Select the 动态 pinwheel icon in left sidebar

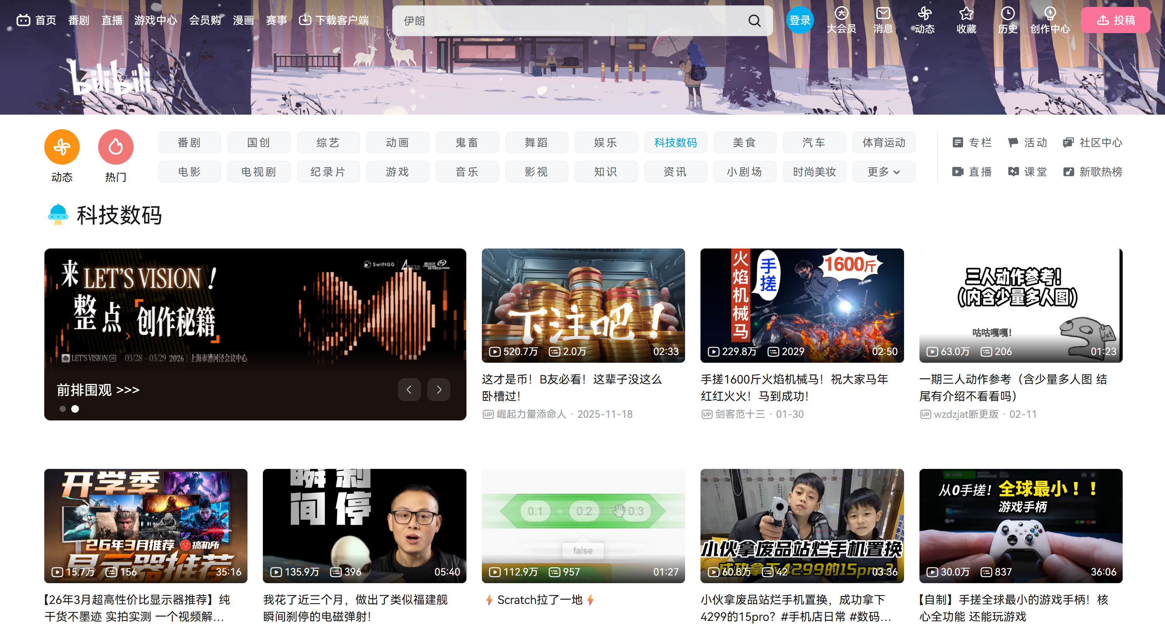point(62,147)
